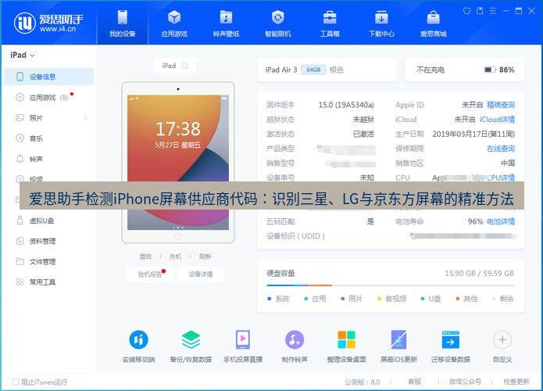543x391 pixels.
Task: Click the 音视频 yellow legend swatch
Action: [x=379, y=299]
